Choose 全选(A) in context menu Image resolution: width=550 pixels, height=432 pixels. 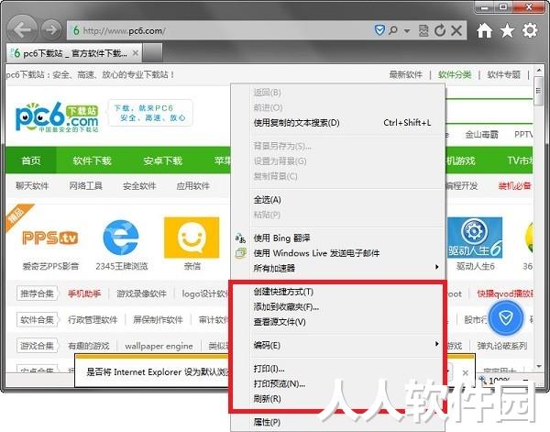point(338,200)
